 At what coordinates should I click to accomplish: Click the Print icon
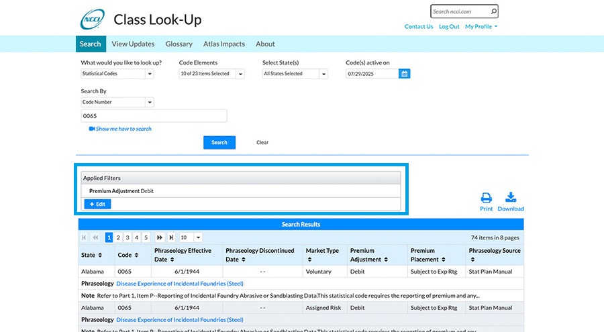(x=486, y=198)
